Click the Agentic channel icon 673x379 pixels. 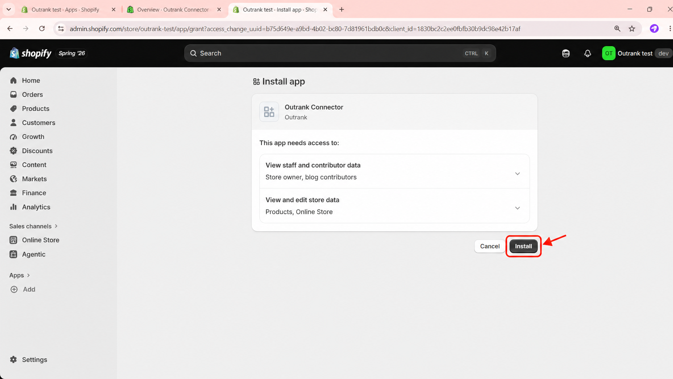tap(13, 254)
